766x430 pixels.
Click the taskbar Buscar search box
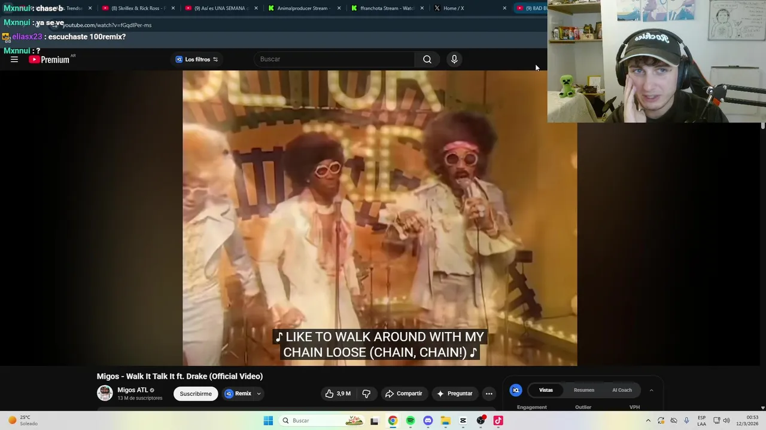[x=322, y=420]
